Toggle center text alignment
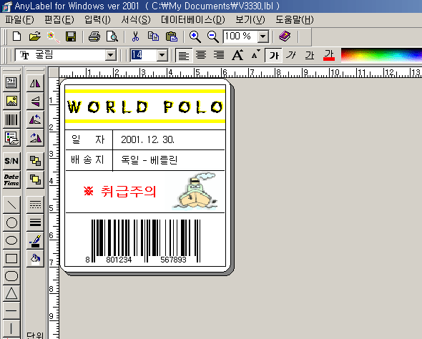This screenshot has height=339, width=422. click(201, 55)
